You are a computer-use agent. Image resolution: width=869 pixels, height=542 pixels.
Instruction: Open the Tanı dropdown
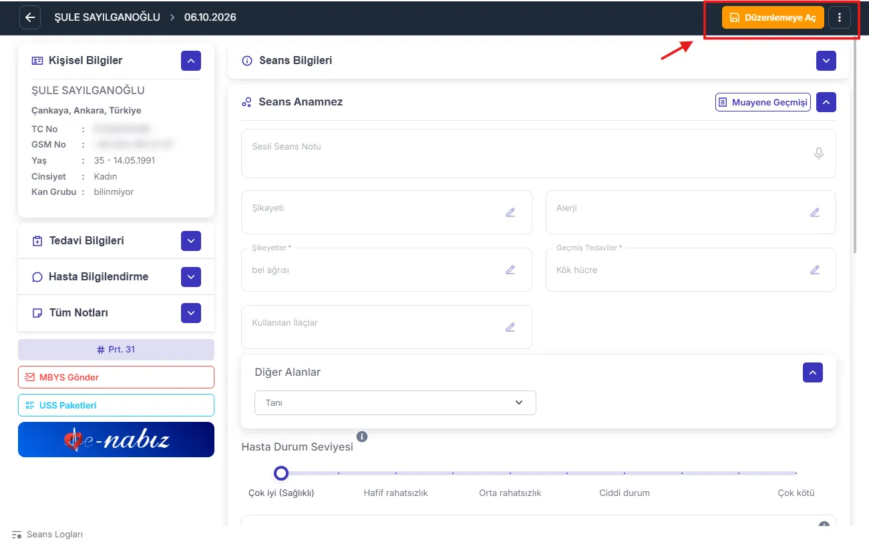coord(395,402)
